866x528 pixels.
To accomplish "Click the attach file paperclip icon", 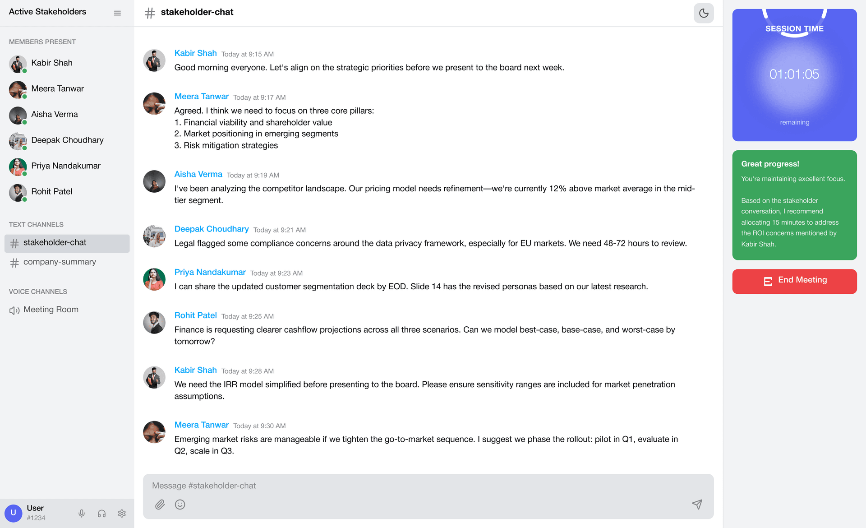I will (x=160, y=505).
